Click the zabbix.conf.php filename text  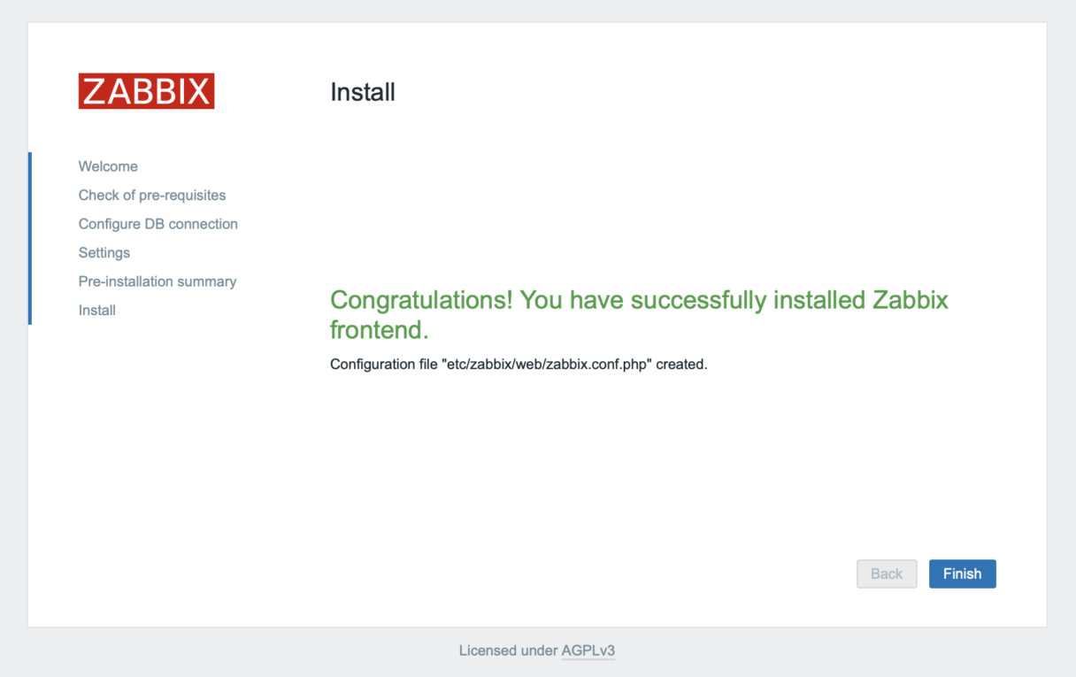(x=585, y=364)
